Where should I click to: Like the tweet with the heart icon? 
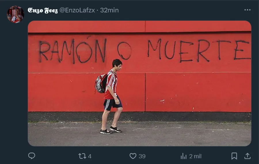point(133,156)
